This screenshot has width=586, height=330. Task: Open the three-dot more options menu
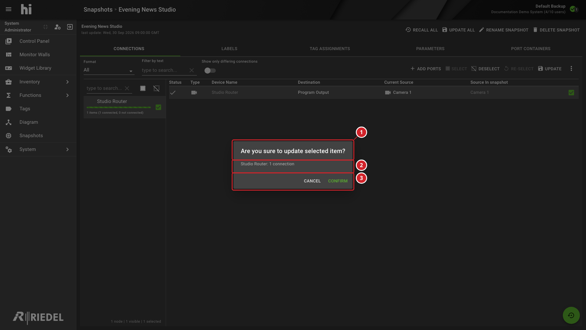(571, 69)
